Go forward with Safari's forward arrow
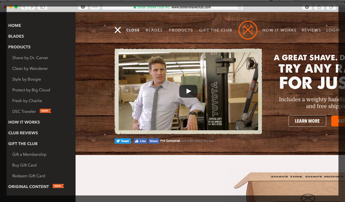The width and height of the screenshot is (345, 202). pyautogui.click(x=32, y=7)
